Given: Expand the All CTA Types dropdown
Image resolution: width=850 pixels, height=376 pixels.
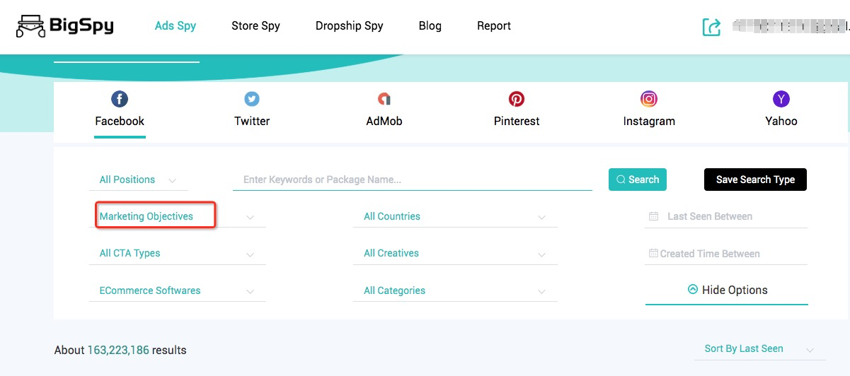Looking at the screenshot, I should pos(177,254).
